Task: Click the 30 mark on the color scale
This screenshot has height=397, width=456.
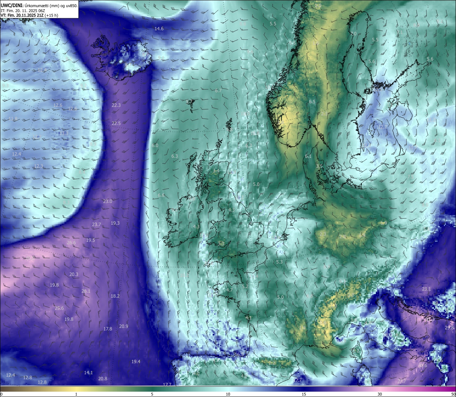Action: (380, 394)
